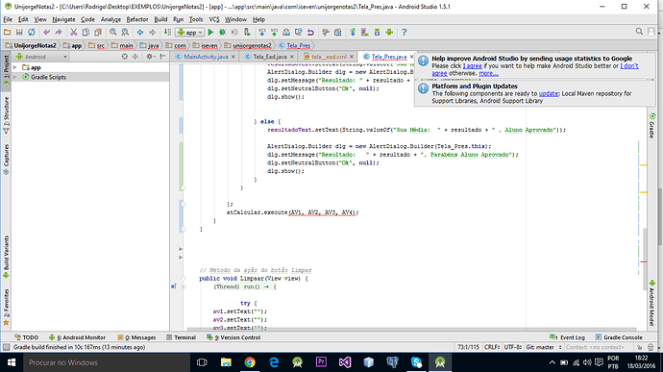Open Find with magnifier icon
The image size is (663, 372).
pyautogui.click(x=112, y=32)
